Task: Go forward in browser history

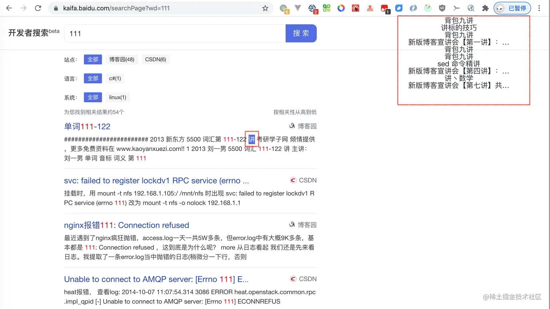Action: point(24,8)
